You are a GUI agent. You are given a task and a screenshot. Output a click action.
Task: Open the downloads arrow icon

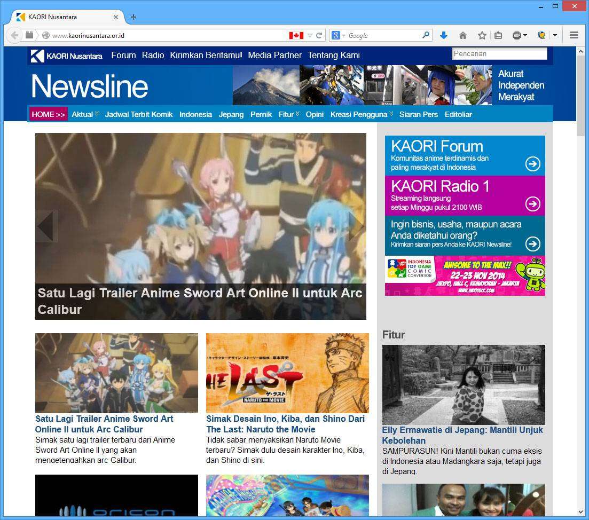[444, 35]
